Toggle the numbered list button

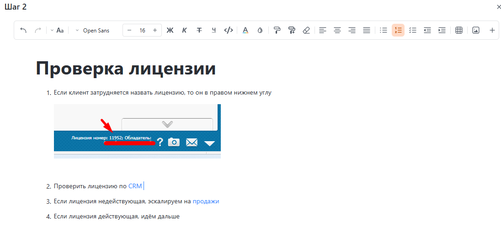398,31
